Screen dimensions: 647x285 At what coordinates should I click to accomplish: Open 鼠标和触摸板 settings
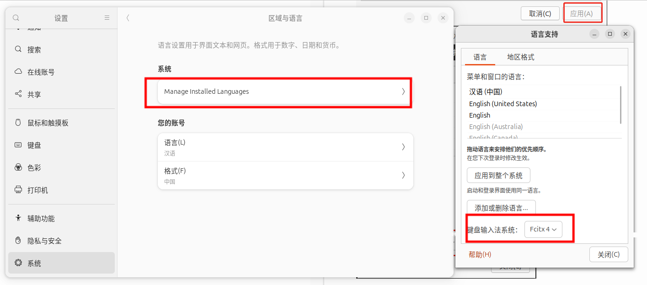[x=48, y=123]
